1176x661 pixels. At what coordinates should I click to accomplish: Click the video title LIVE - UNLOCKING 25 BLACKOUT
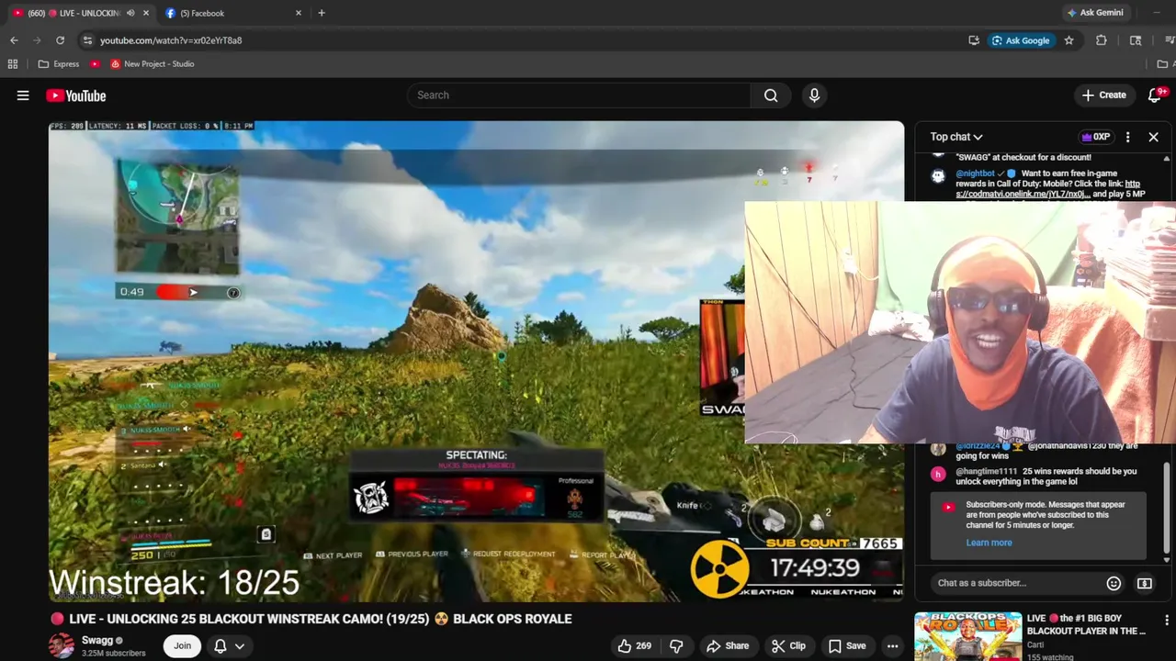(312, 619)
